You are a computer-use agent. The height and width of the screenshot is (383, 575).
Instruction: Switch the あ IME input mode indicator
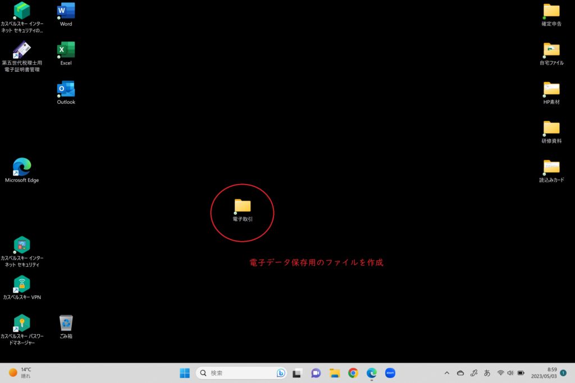tap(487, 373)
